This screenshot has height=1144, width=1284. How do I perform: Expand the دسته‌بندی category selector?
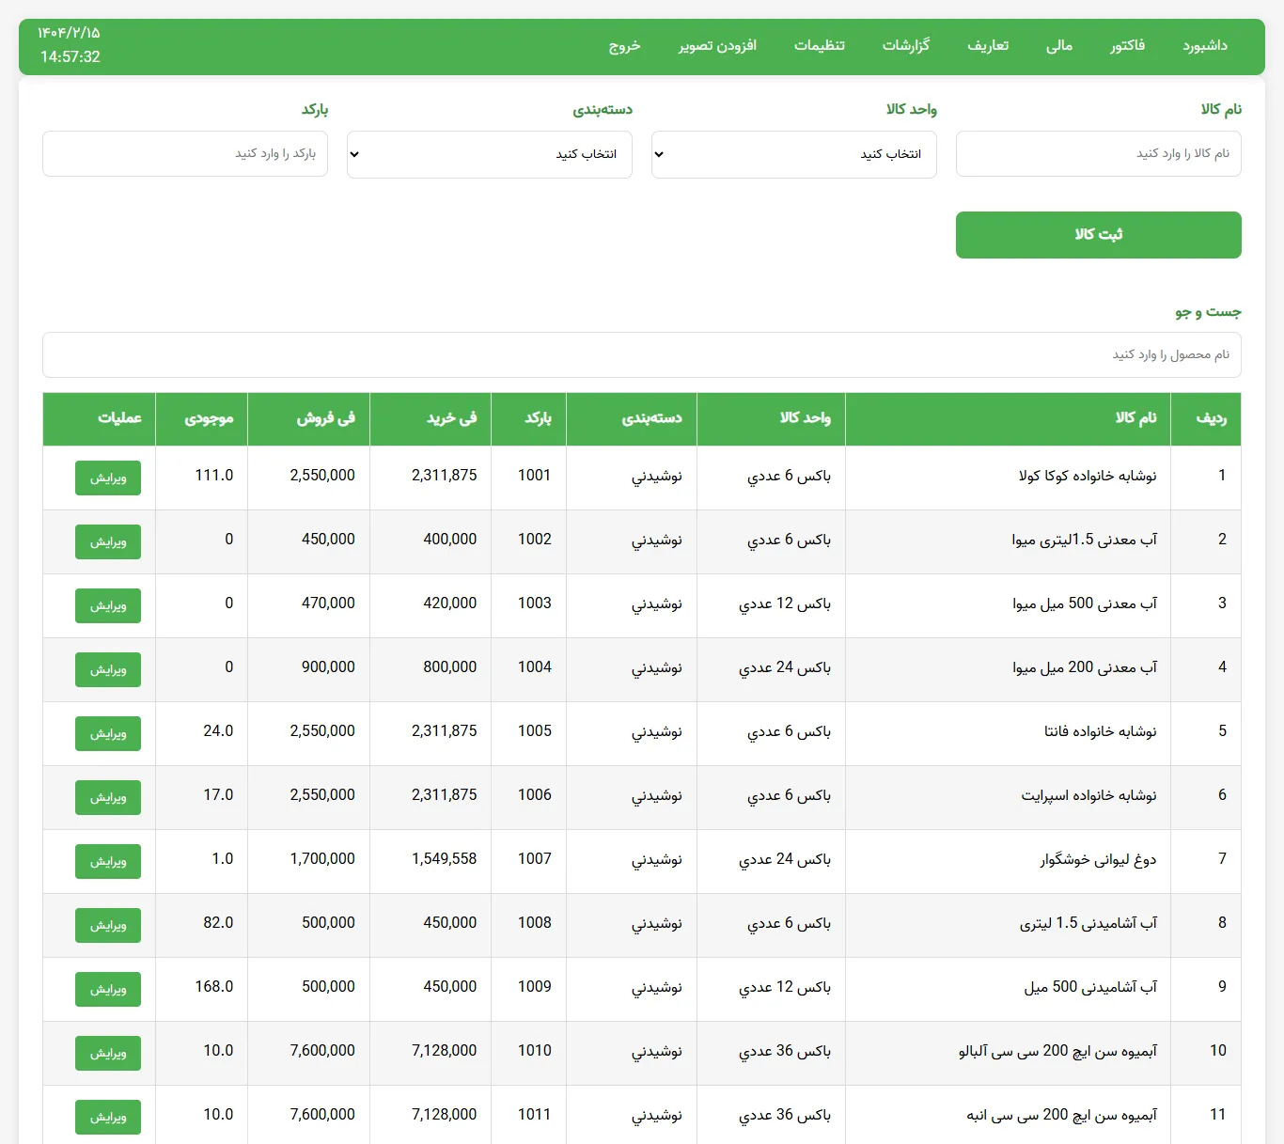point(489,154)
